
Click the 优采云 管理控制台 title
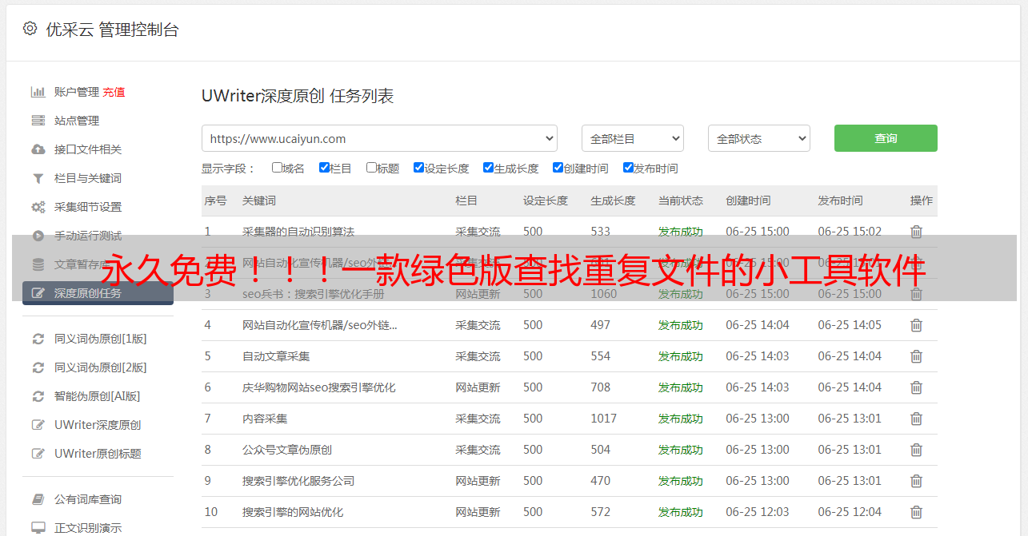click(112, 30)
